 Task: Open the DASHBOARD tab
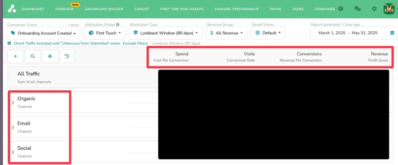click(33, 9)
